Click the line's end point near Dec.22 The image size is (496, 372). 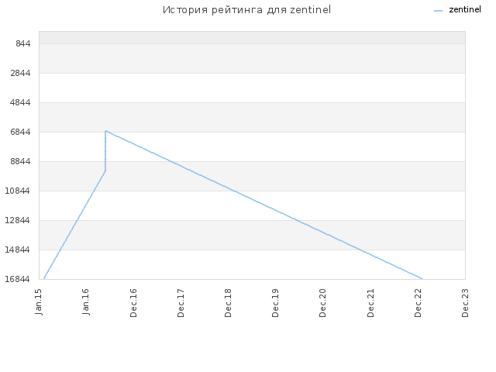(x=422, y=279)
